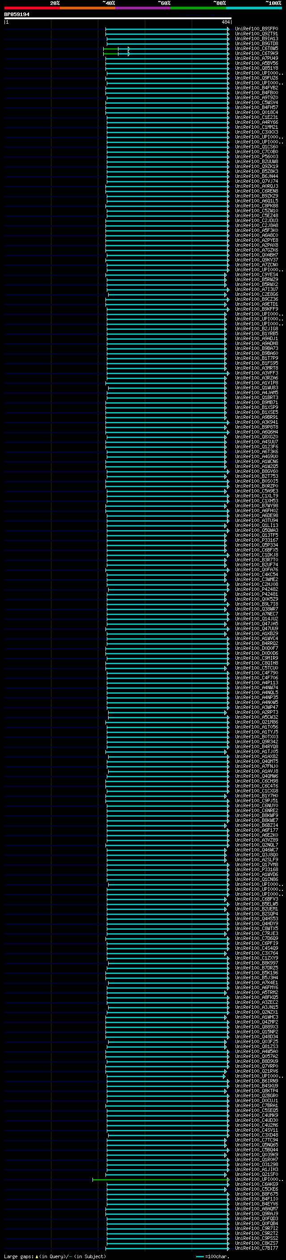286x1260 pixels.
Task: Select hit label UniRef100_B9L7I8
Action: point(256,604)
